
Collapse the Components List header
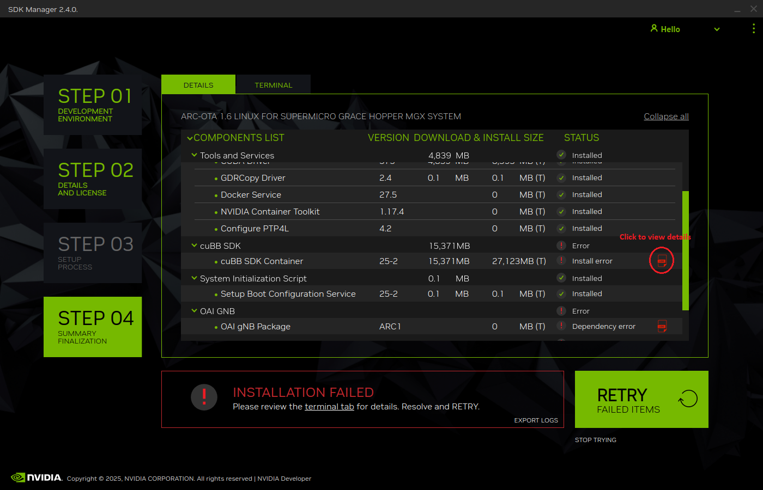coord(190,138)
